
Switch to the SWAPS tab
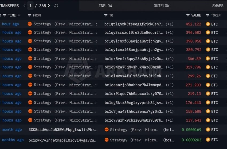[218, 6]
